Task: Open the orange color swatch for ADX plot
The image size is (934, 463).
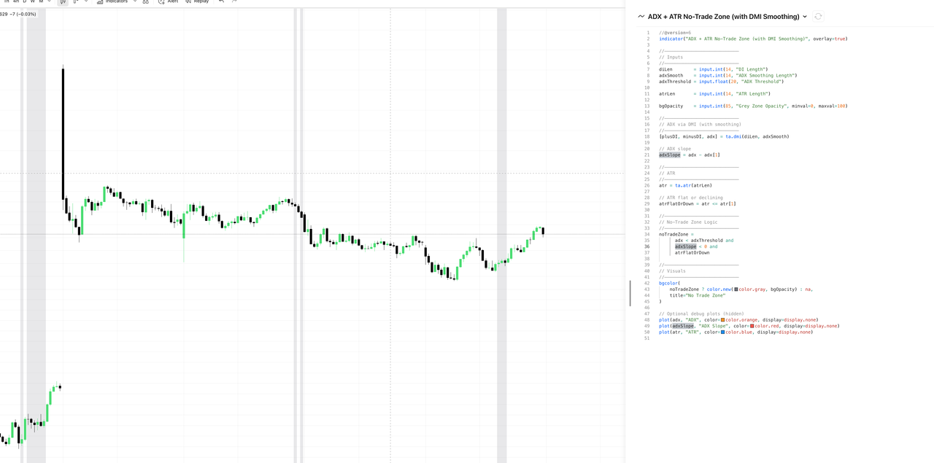Action: pos(723,320)
